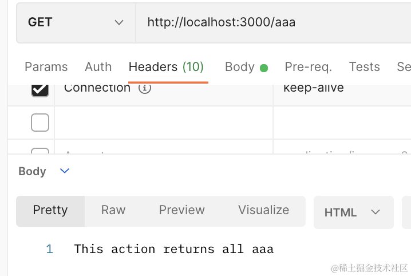Image resolution: width=411 pixels, height=276 pixels.
Task: Click the request URL input field
Action: (x=269, y=22)
